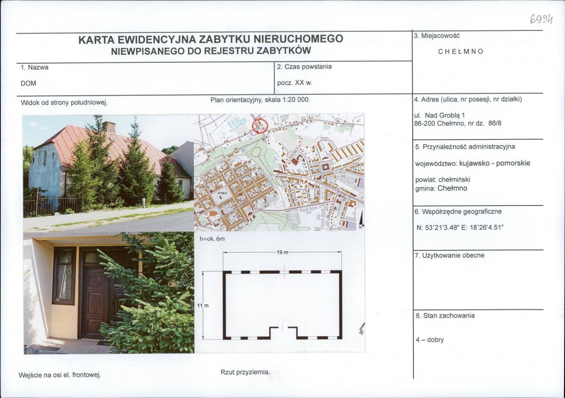The image size is (565, 398).
Task: Click the red circle marker on the map
Action: (x=260, y=126)
